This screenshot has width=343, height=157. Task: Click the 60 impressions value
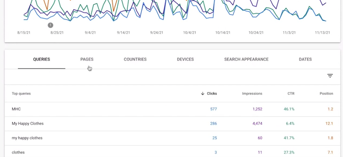[260, 138]
